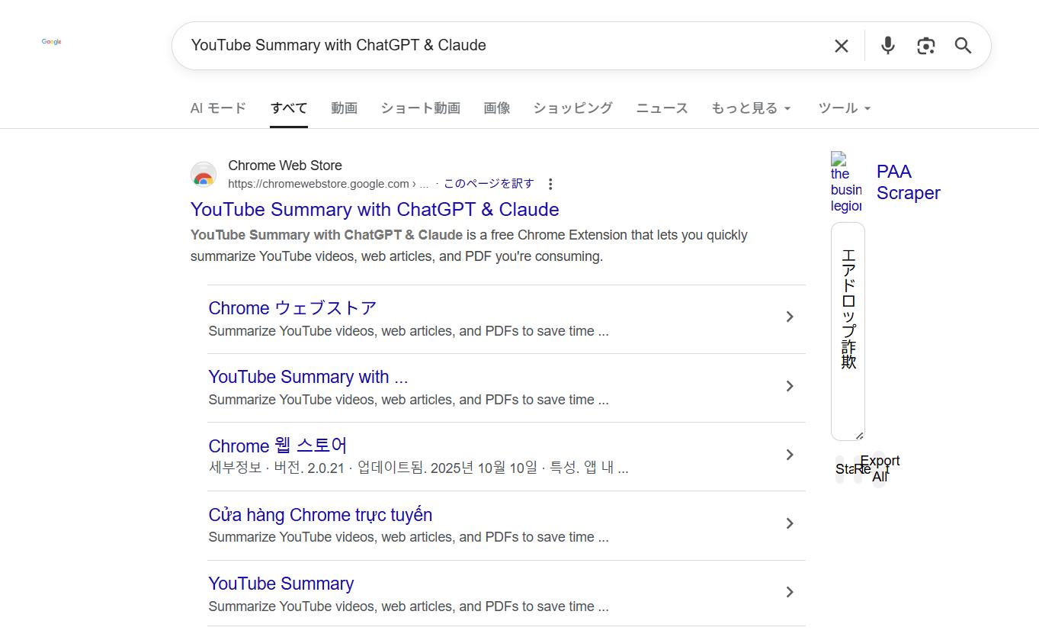Open the three-dot options beside the result URL
The height and width of the screenshot is (637, 1039).
[550, 183]
